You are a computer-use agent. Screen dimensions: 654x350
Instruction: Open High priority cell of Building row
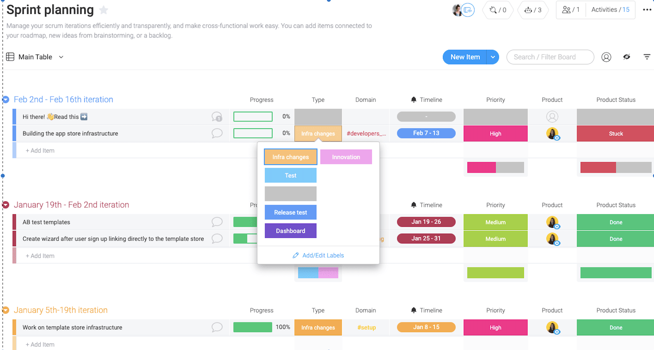pos(495,133)
